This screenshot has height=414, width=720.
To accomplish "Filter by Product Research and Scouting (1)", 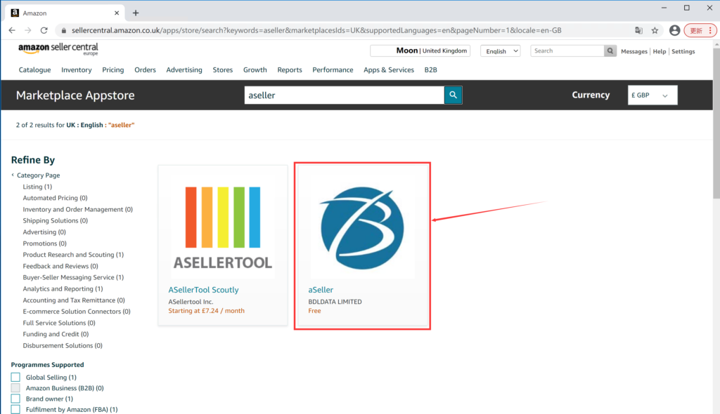I will [x=73, y=255].
